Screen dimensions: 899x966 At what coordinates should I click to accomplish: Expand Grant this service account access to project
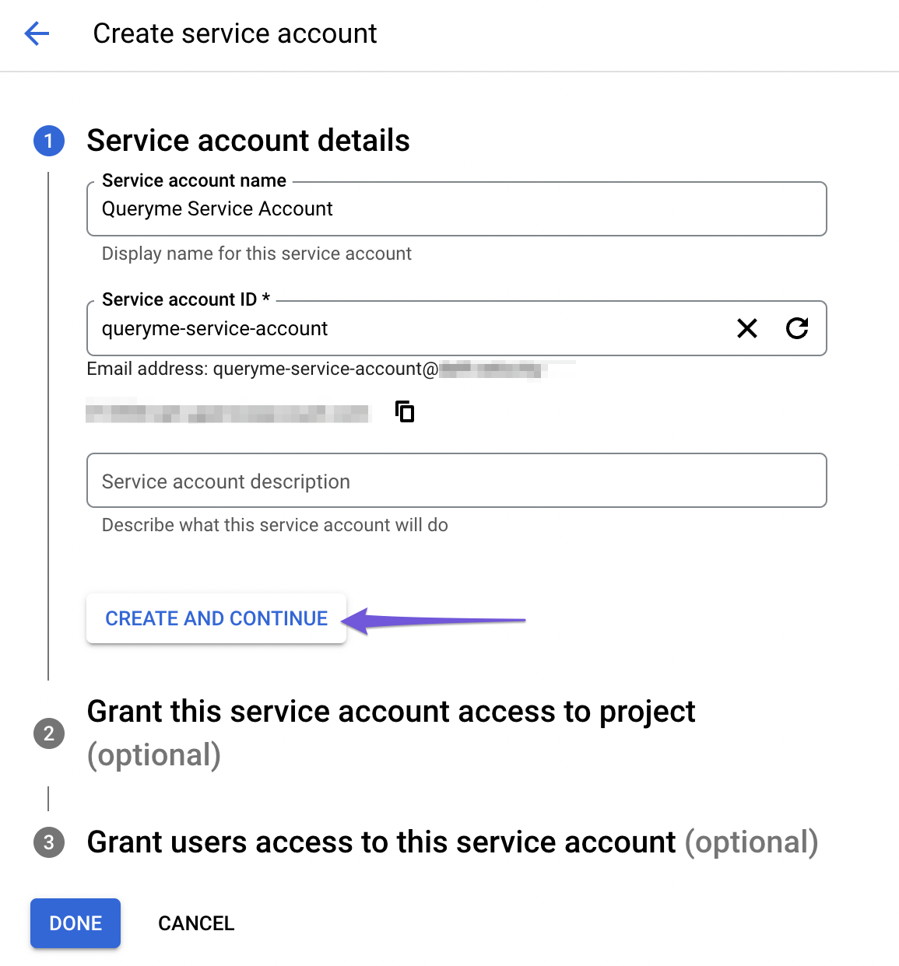[x=391, y=712]
